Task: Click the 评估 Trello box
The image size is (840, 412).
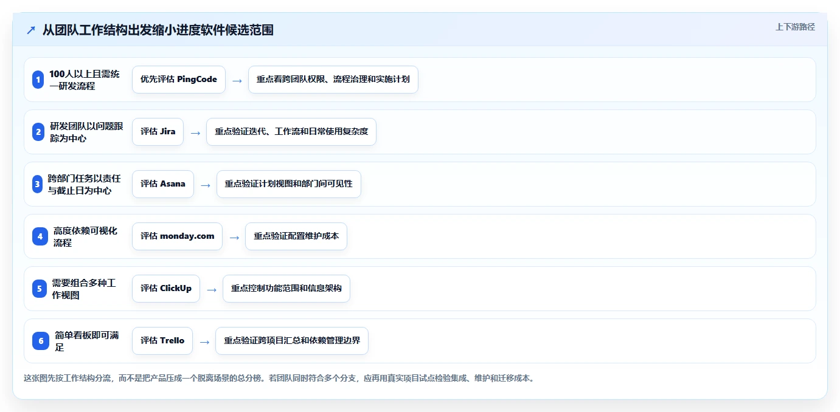Action: [162, 341]
